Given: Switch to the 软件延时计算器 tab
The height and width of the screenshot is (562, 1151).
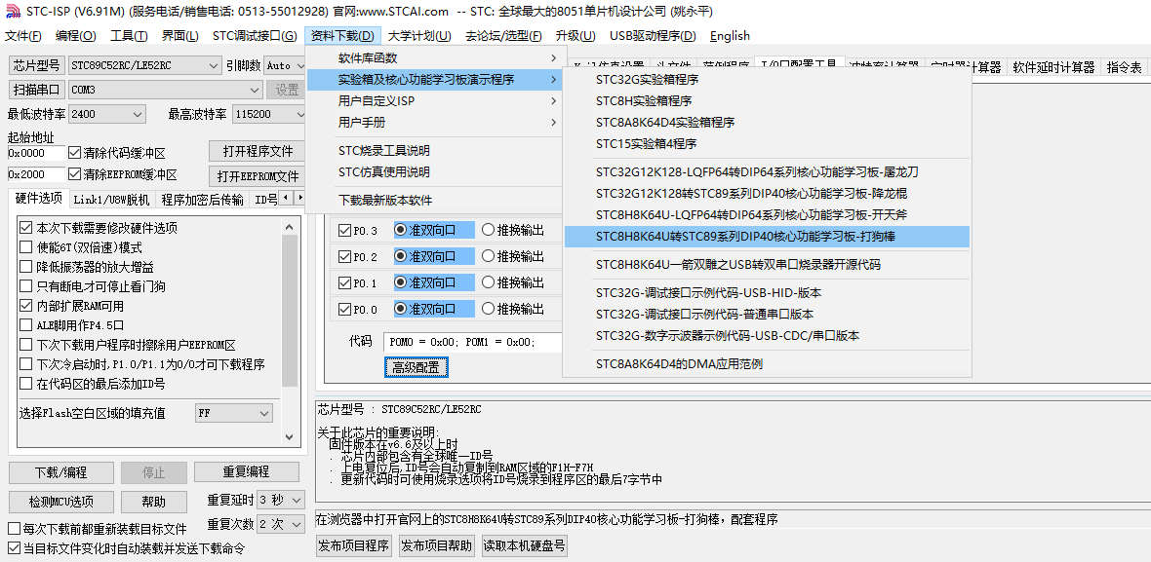Looking at the screenshot, I should tap(1053, 66).
